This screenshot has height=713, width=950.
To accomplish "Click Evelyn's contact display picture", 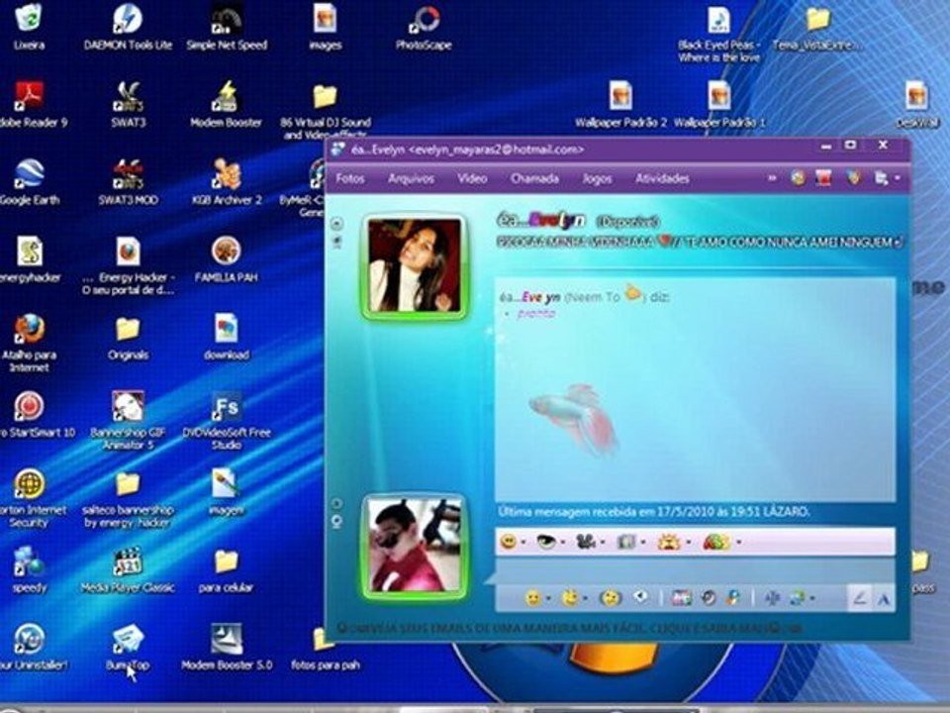I will click(415, 265).
